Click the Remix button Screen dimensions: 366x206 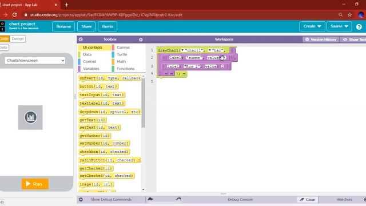108,27
